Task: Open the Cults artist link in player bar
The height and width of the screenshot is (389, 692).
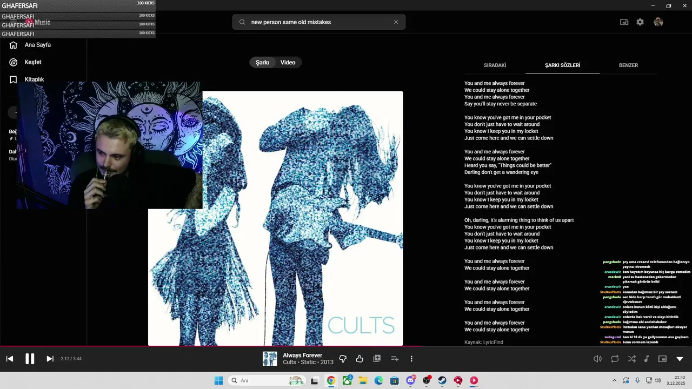Action: (x=290, y=362)
